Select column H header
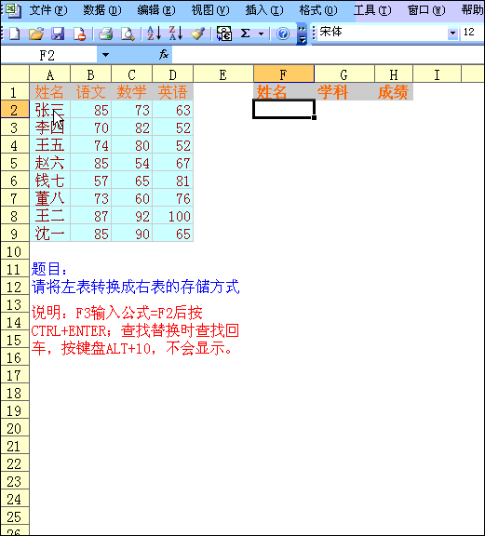The width and height of the screenshot is (485, 536). pos(394,74)
